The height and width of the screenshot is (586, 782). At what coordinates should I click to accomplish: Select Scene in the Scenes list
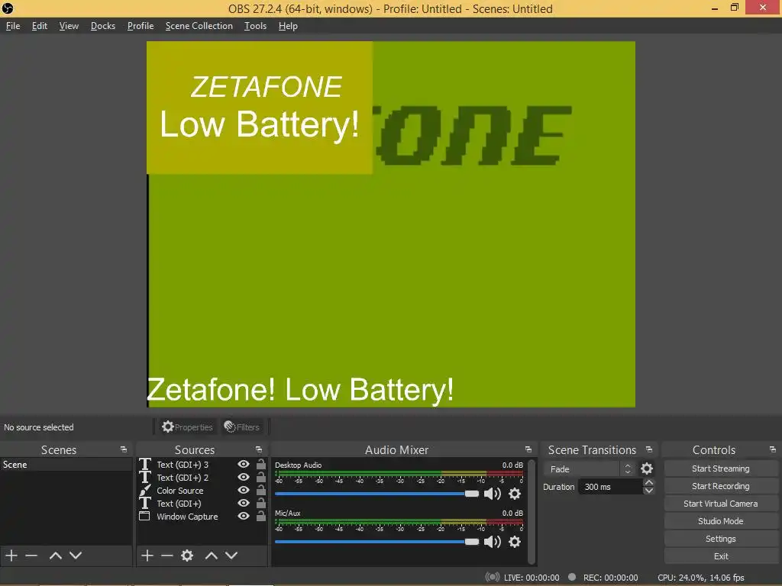tap(66, 465)
